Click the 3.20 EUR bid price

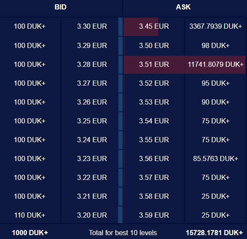[92, 215]
